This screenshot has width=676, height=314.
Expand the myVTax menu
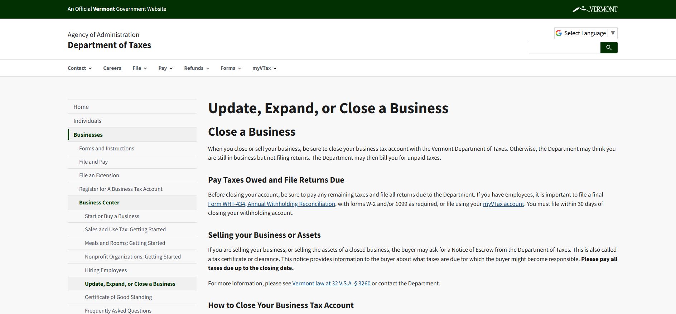tap(264, 68)
